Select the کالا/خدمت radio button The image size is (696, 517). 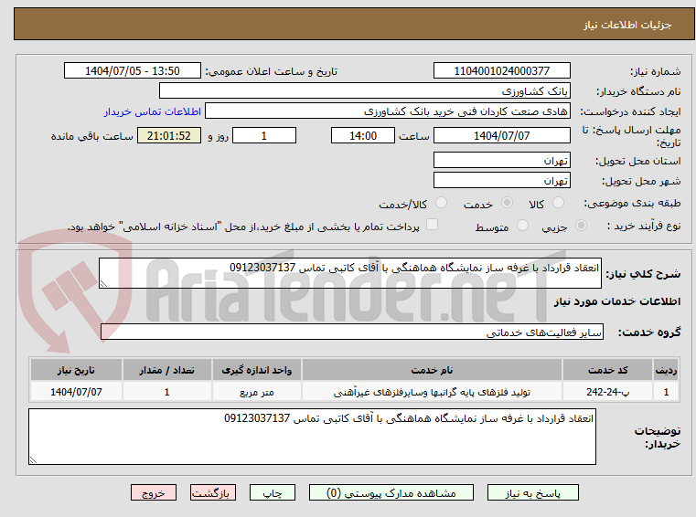(x=441, y=203)
